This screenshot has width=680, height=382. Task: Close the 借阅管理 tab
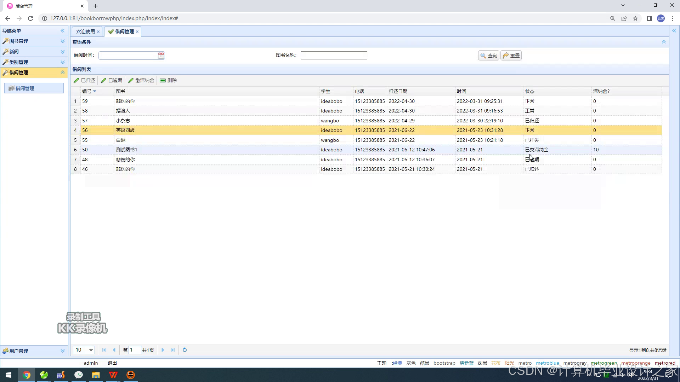pyautogui.click(x=137, y=31)
